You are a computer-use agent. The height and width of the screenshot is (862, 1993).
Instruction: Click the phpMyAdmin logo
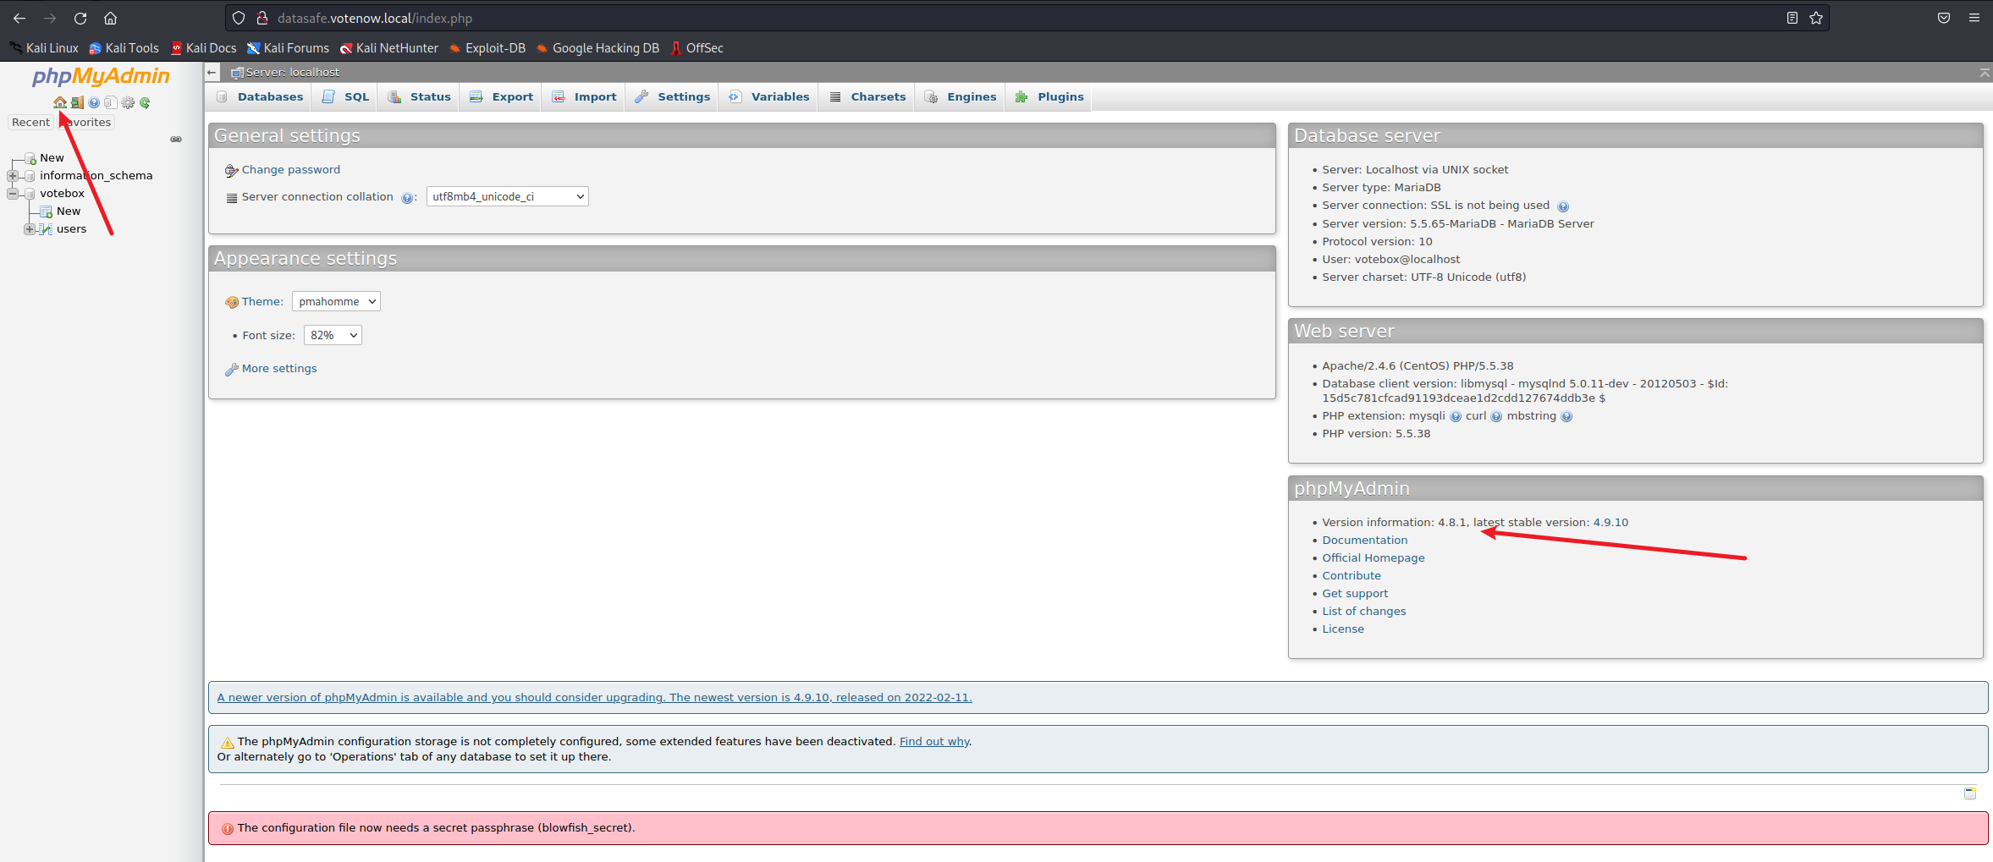[101, 76]
